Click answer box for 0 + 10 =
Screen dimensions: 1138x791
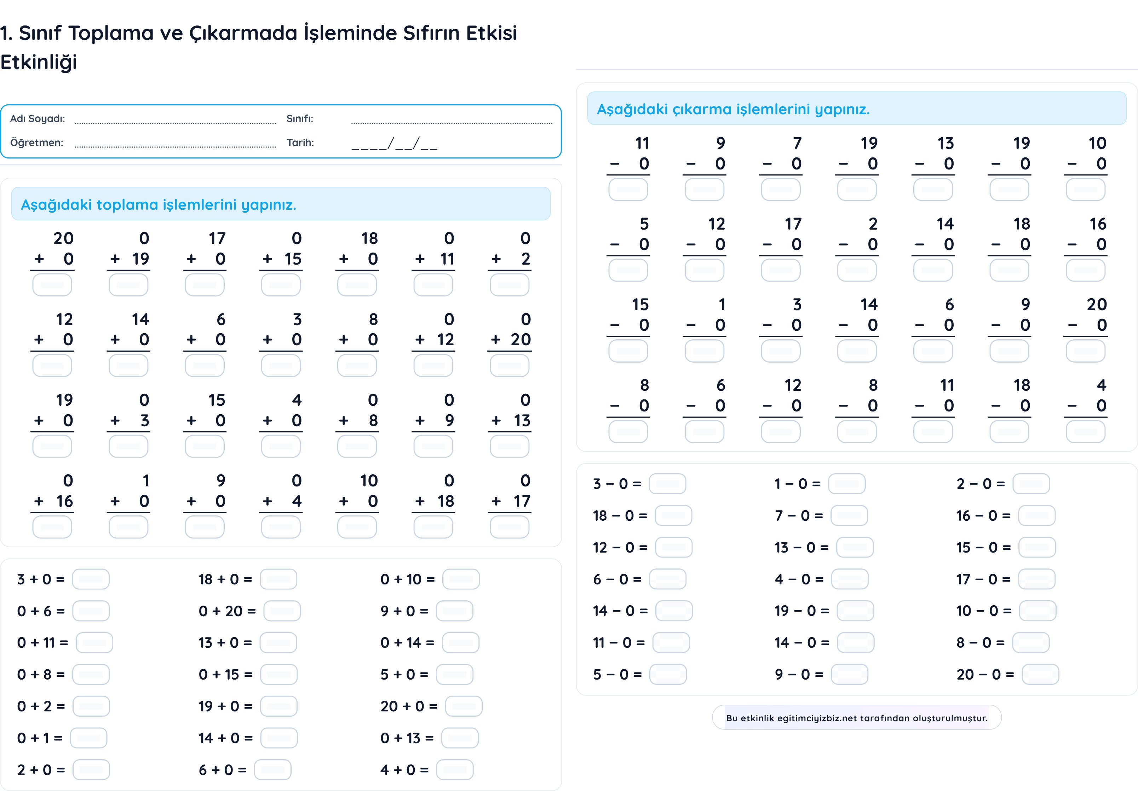point(460,579)
